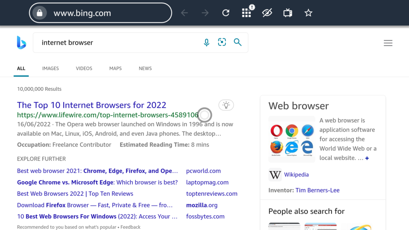Click the laptopmag.com link
This screenshot has width=409, height=230.
(207, 182)
